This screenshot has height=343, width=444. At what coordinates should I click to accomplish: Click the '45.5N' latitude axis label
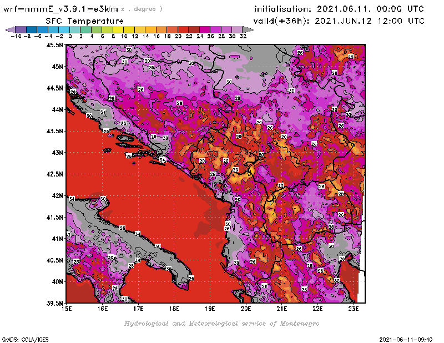coord(54,46)
